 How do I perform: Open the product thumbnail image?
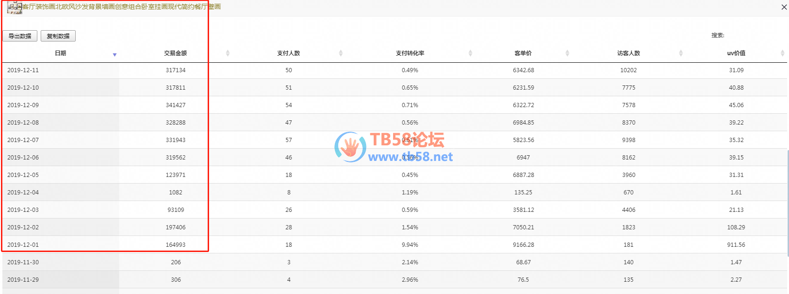tap(14, 7)
